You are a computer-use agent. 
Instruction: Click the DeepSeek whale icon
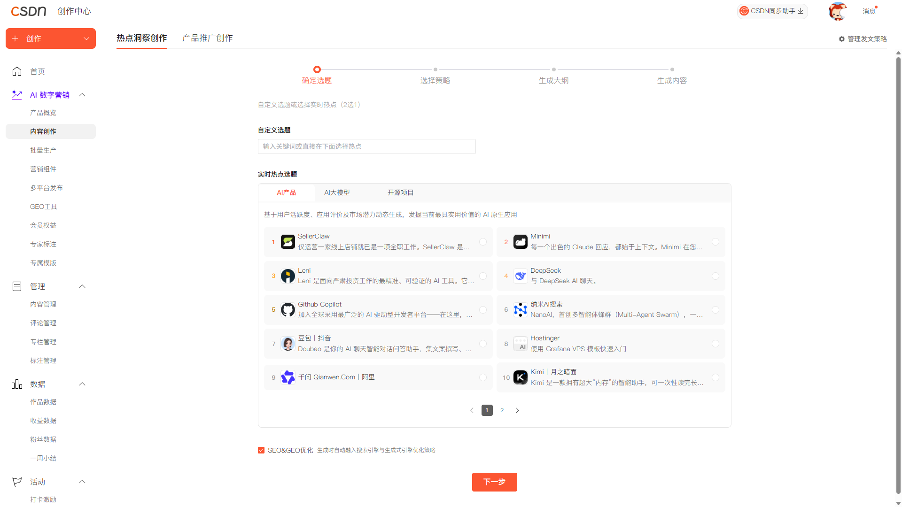coord(520,276)
